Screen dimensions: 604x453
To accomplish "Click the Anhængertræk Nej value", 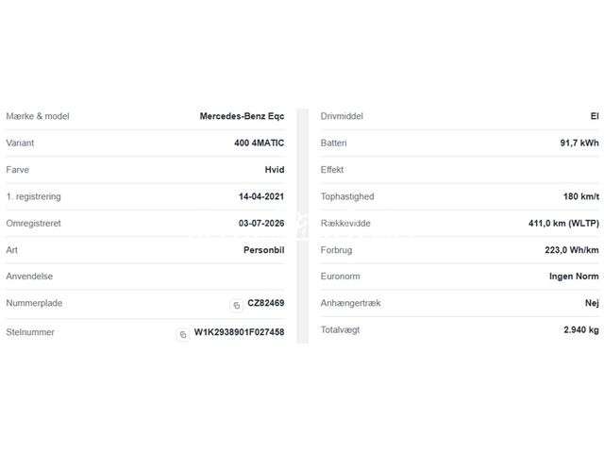I will pos(592,303).
